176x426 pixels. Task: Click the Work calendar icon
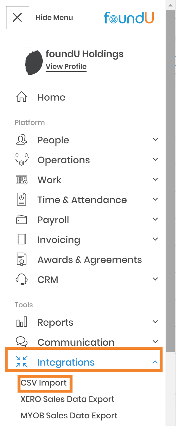click(21, 180)
